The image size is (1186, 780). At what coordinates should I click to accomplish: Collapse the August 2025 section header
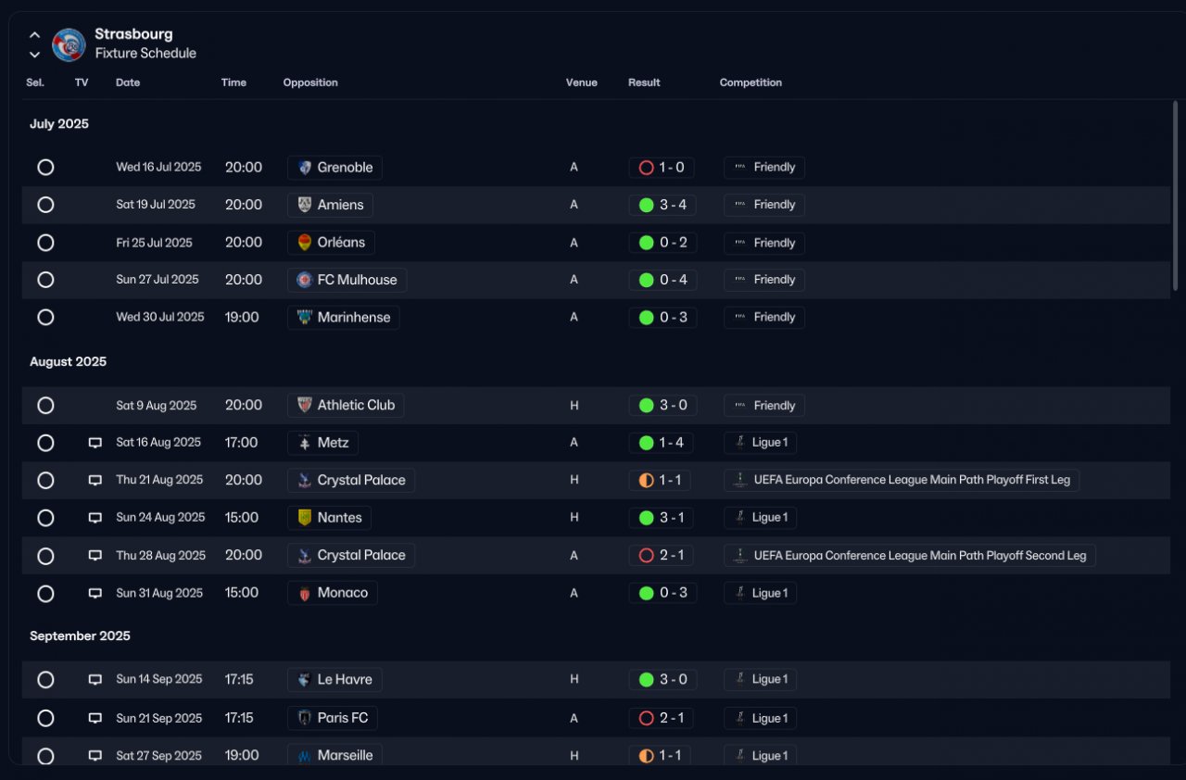coord(68,362)
